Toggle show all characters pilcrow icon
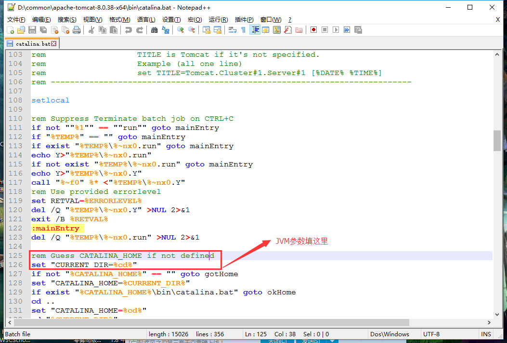This screenshot has width=507, height=343. pos(244,30)
